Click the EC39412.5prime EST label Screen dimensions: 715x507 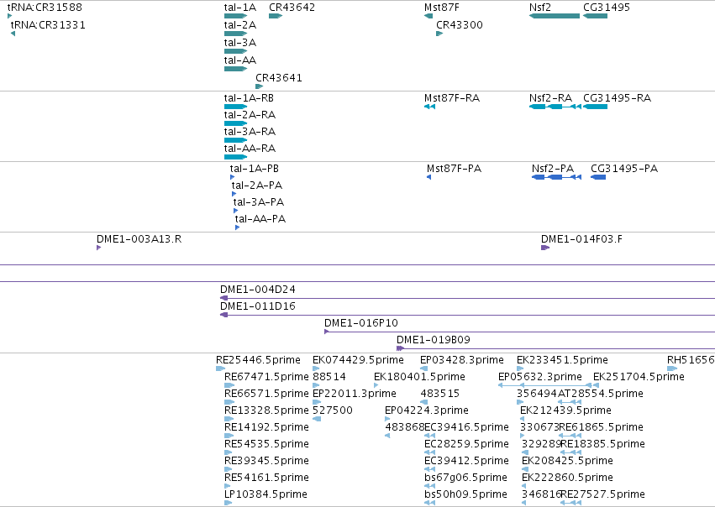click(x=466, y=461)
